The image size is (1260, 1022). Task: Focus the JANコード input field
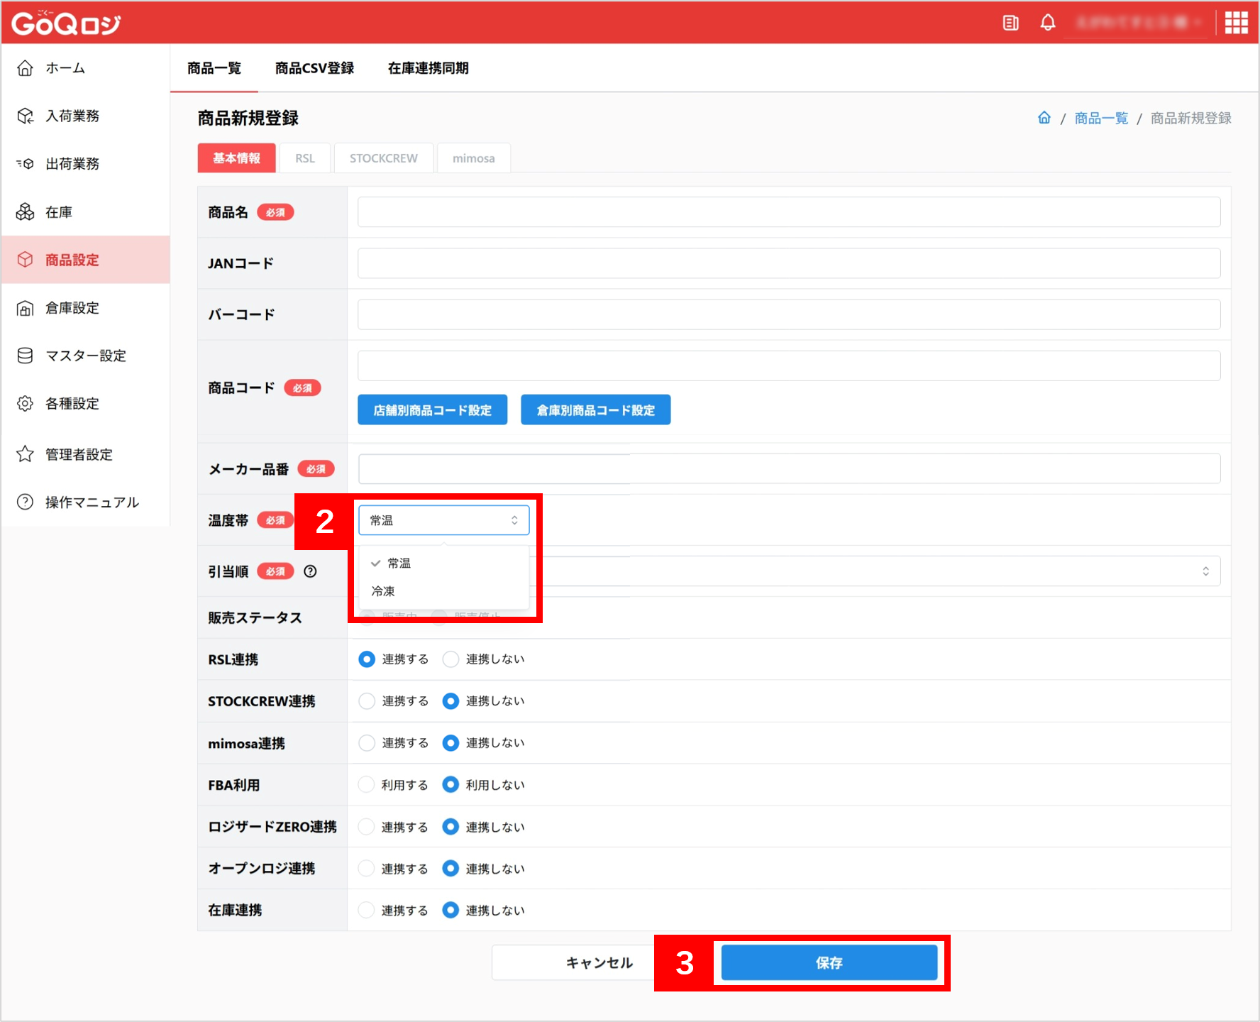coord(789,263)
